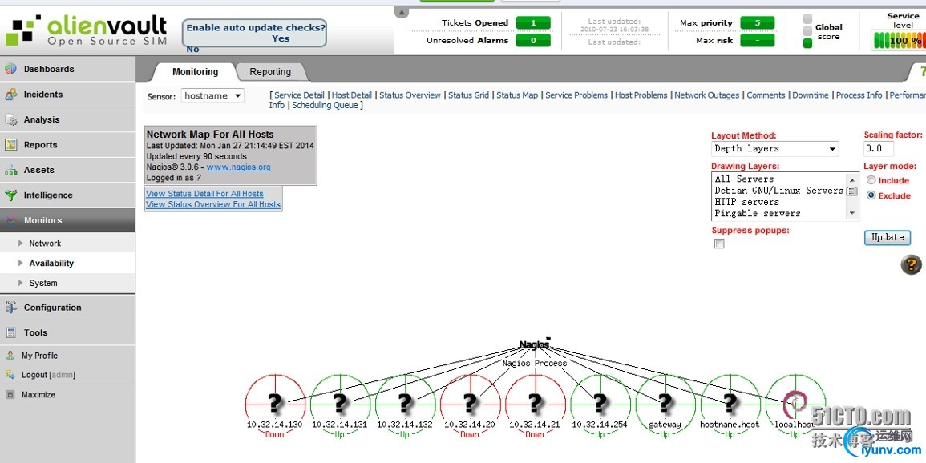Open the Network Outages link
Viewport: 926px width, 463px height.
707,95
